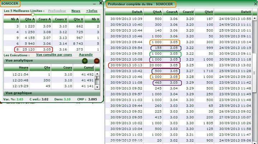Select the 3.16 Cours V cell
258x144 pixels.
click(63, 49)
